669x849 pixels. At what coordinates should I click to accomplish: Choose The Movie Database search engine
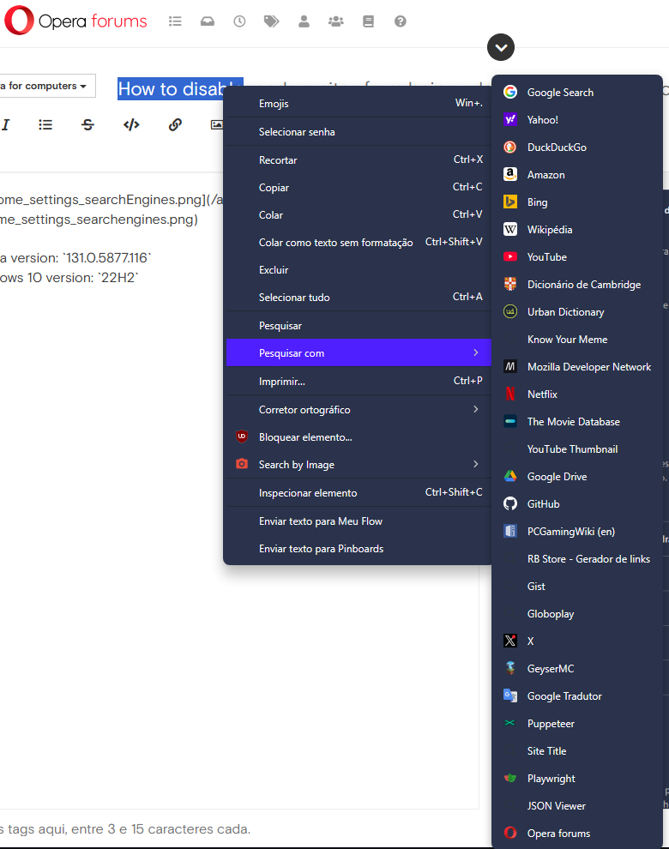pyautogui.click(x=577, y=421)
